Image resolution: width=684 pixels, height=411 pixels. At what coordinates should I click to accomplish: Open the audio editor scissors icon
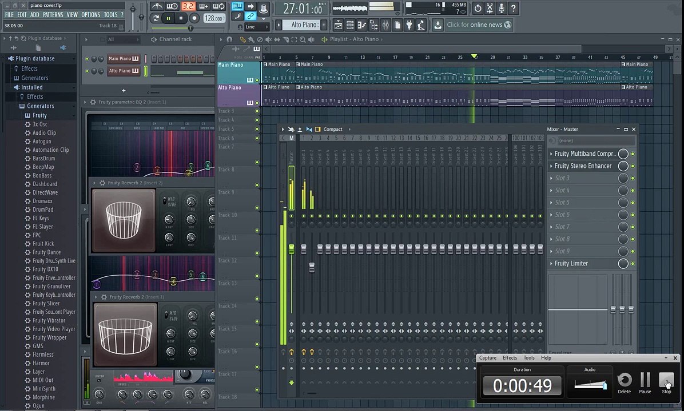[490, 8]
